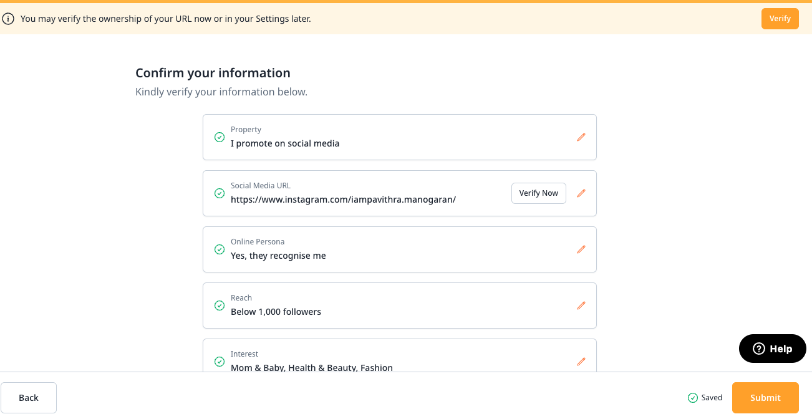Click green check icon beside Reach

(x=220, y=306)
